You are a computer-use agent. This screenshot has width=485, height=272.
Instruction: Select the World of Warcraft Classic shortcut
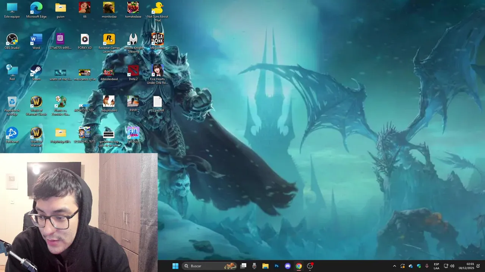[x=36, y=106]
